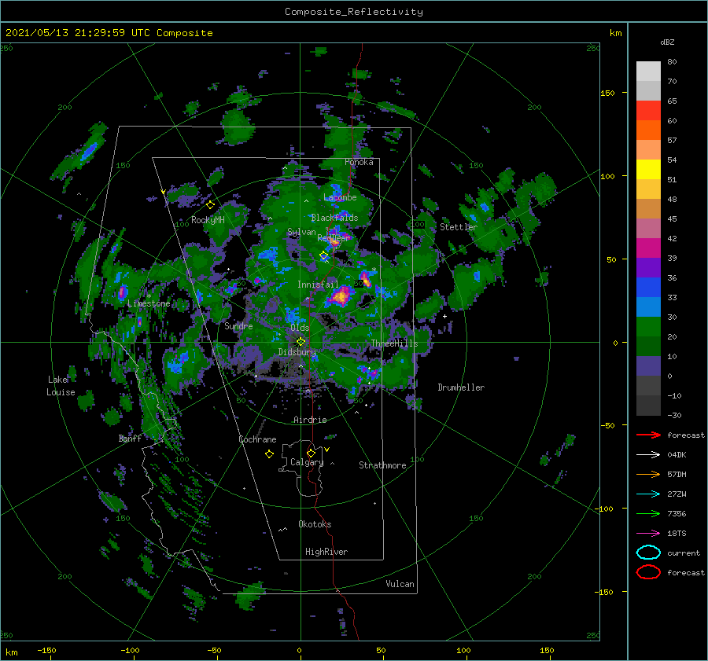Click the Stettler label
708x661 pixels.
coord(459,227)
